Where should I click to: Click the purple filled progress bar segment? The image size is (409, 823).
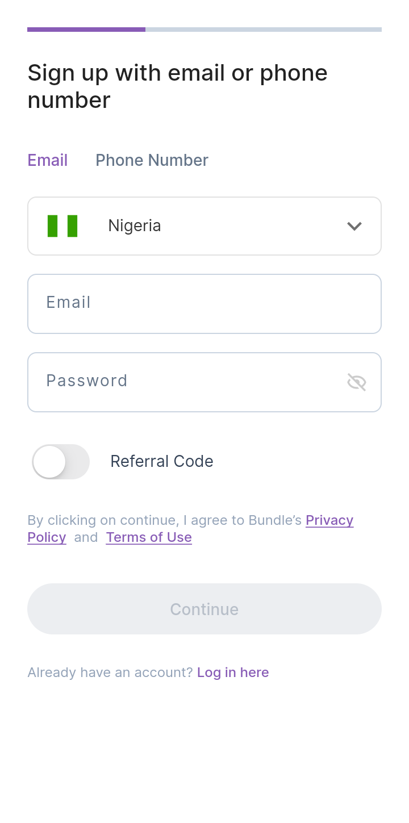(86, 30)
